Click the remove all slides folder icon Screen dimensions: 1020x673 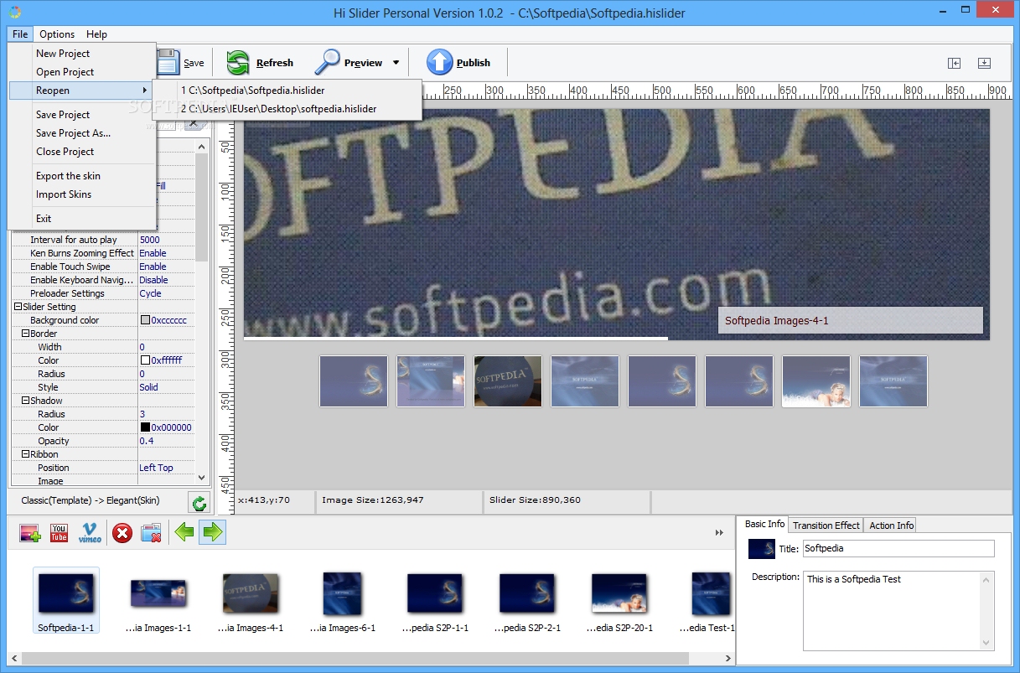[151, 532]
